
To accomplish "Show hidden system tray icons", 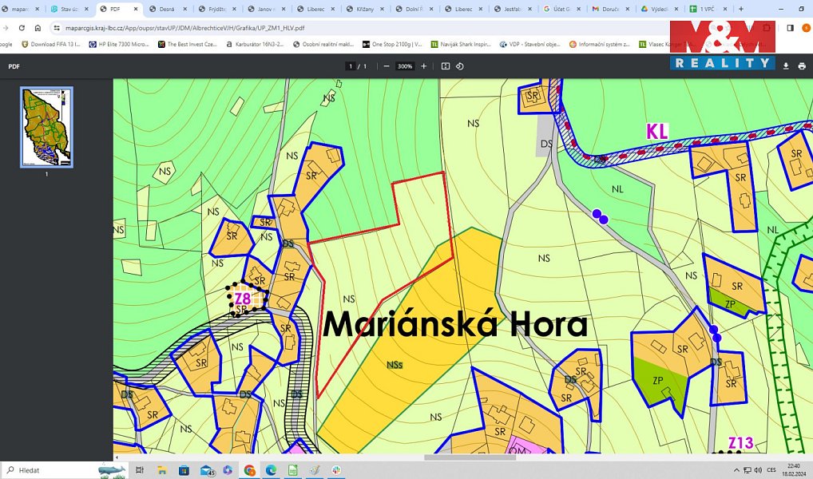I will pos(736,470).
